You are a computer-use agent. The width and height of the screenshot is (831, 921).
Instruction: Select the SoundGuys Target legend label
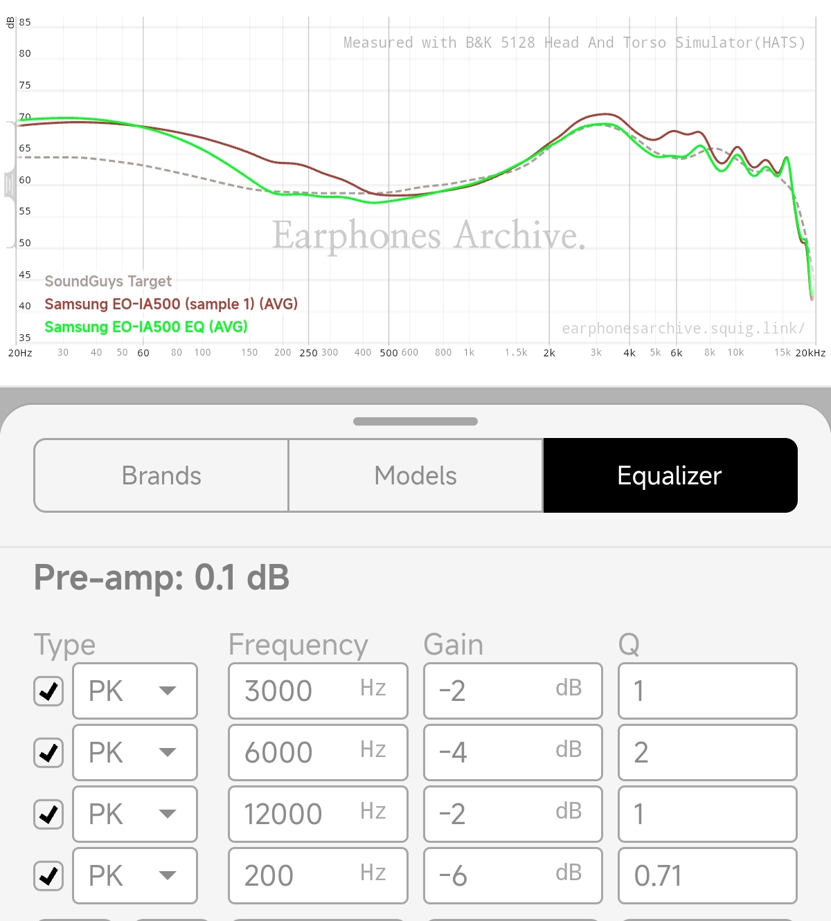(108, 281)
